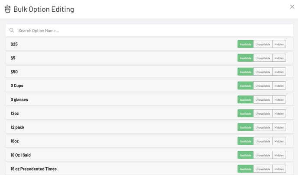Click the fries icon beside Bulk Option Editing
Screen dimensions: 298x175
8,9
